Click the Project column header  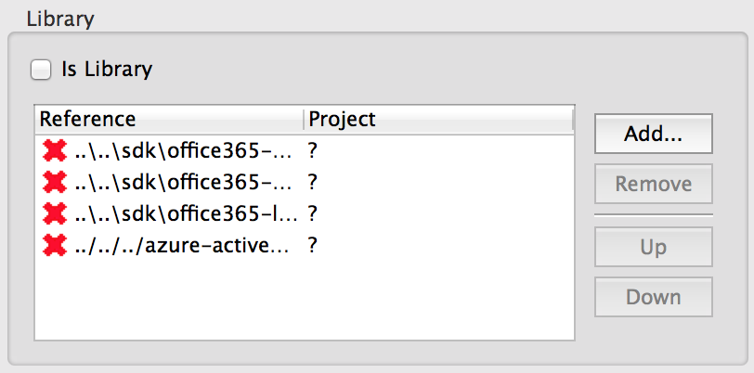438,119
